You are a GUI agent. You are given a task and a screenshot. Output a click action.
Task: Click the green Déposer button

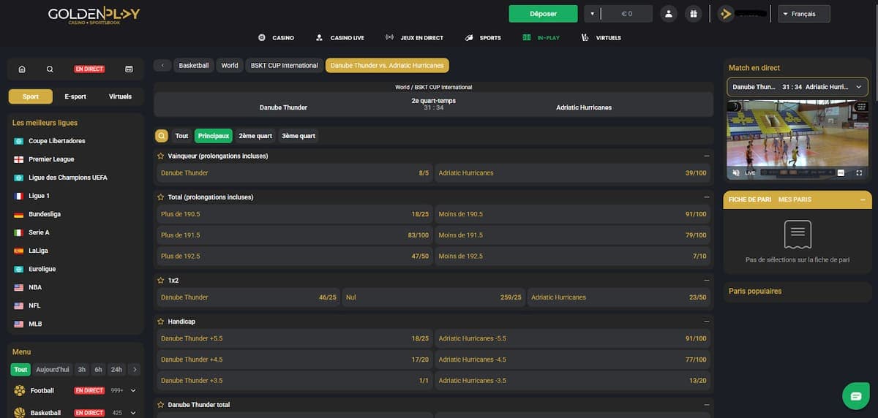(543, 14)
